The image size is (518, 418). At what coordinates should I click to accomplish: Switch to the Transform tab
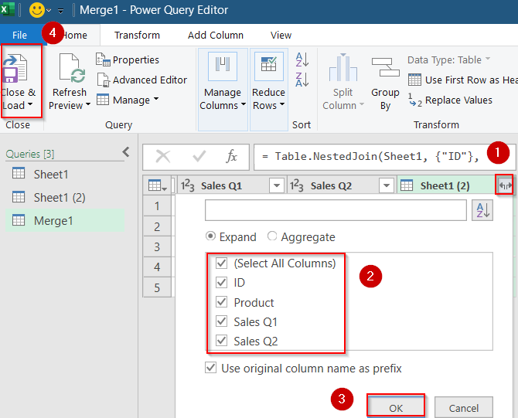point(137,35)
